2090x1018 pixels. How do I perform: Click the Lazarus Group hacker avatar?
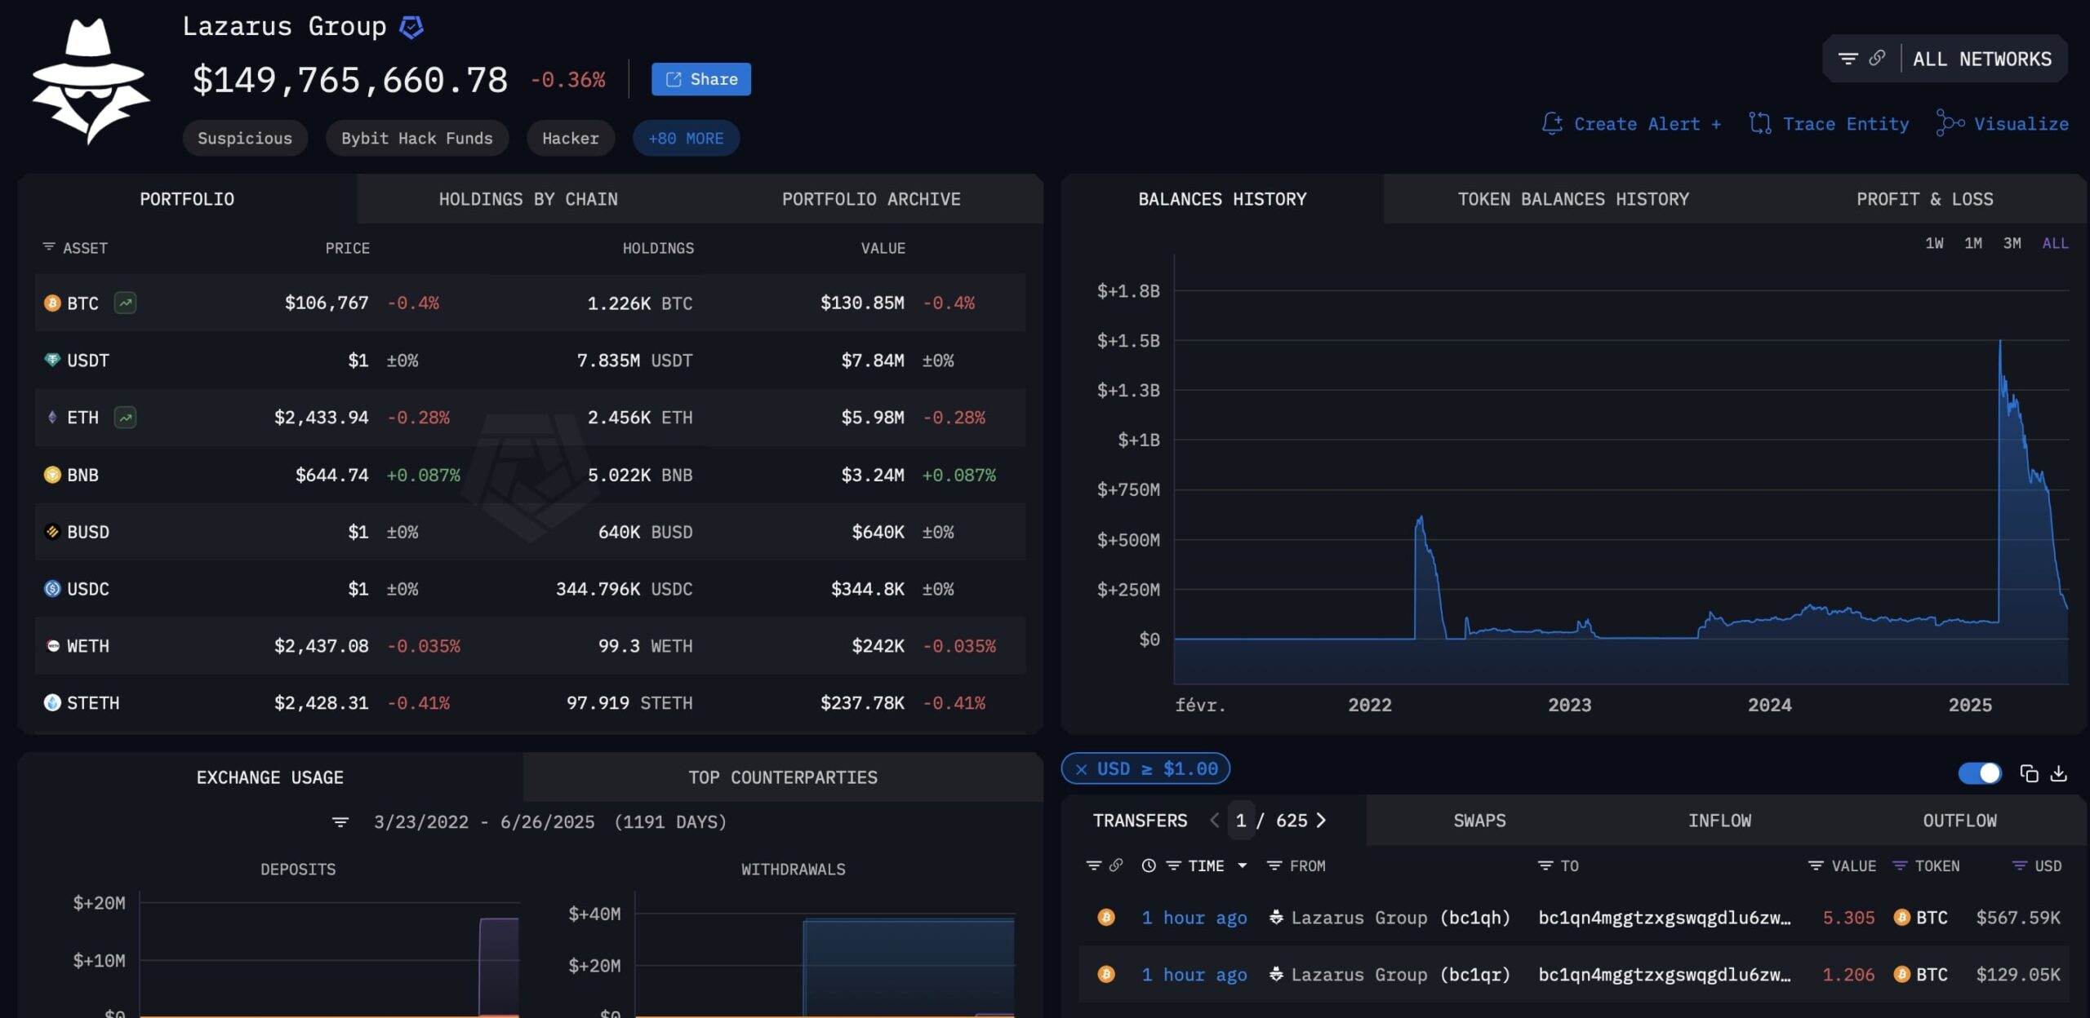pos(91,81)
